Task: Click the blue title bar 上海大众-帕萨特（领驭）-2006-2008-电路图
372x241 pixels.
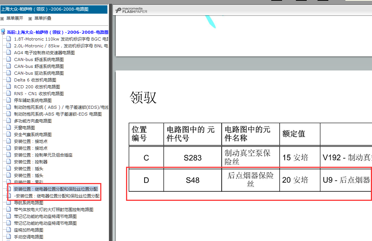Action: coord(54,9)
